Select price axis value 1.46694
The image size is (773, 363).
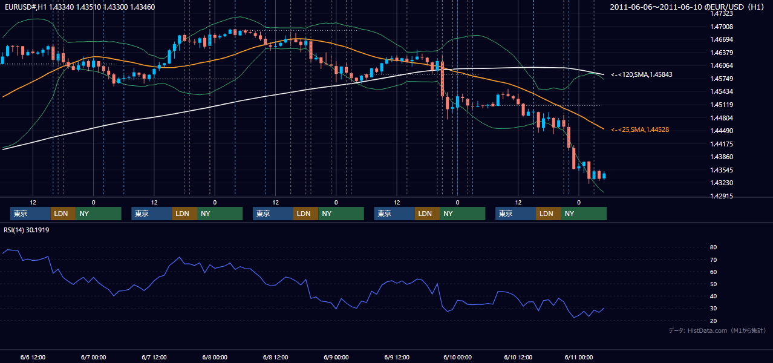click(722, 39)
